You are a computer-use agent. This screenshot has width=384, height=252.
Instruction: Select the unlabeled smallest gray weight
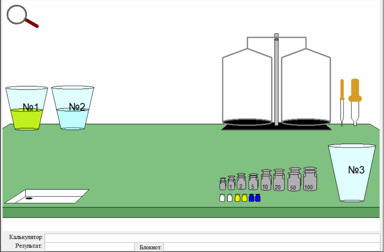tap(223, 184)
